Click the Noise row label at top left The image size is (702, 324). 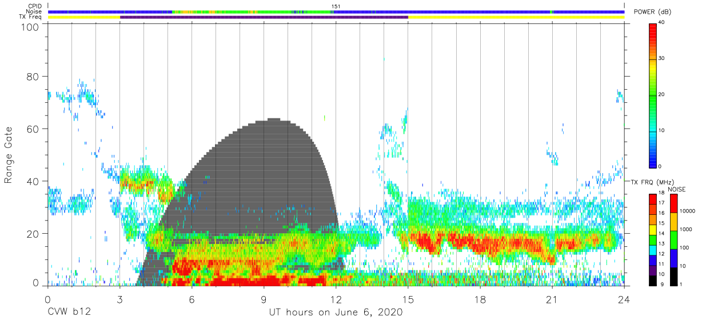click(34, 11)
